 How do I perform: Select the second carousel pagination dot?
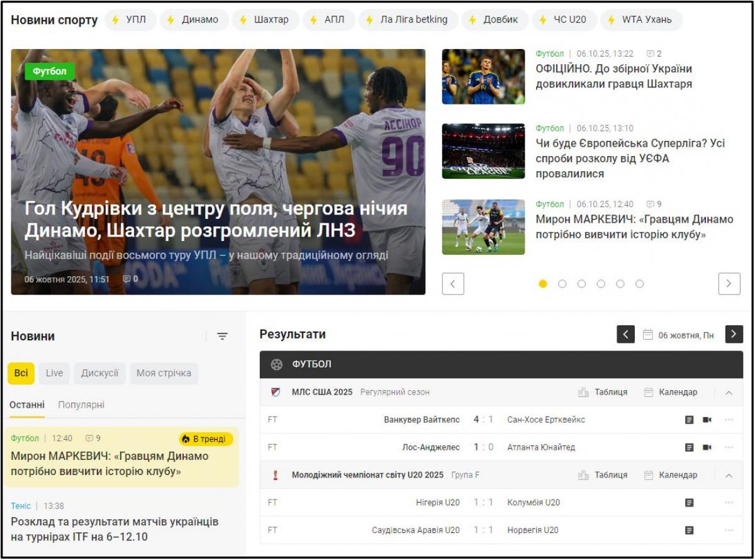tap(562, 284)
